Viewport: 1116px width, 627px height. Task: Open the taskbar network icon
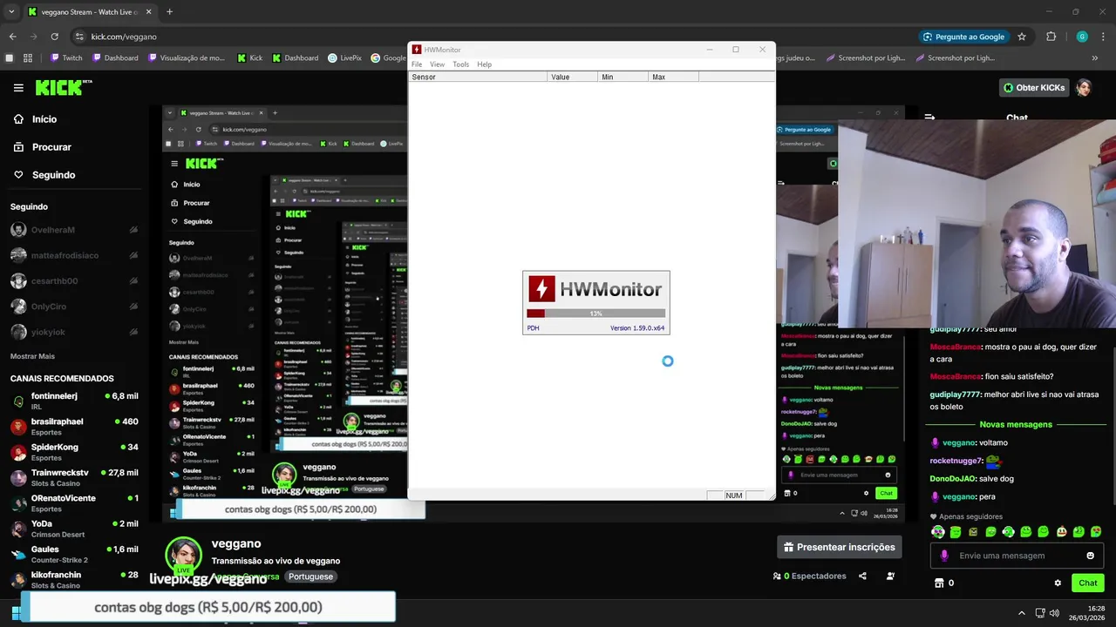[1040, 613]
